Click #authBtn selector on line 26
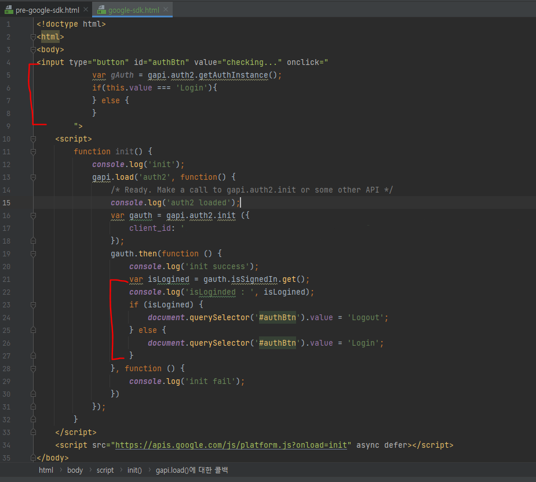 click(x=277, y=343)
